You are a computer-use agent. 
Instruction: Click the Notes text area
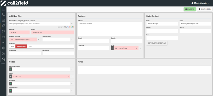(x=144, y=70)
